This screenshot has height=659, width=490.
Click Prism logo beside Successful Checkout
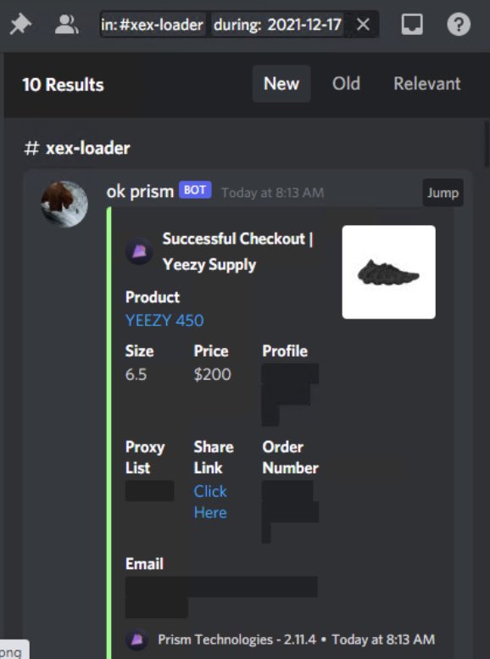[139, 251]
